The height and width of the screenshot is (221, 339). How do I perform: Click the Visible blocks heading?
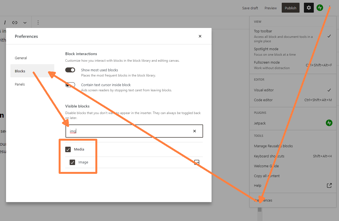(x=77, y=106)
